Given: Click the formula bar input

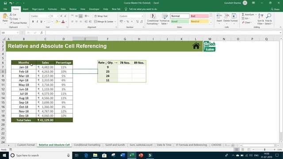Looking at the screenshot, I should 162,33.
